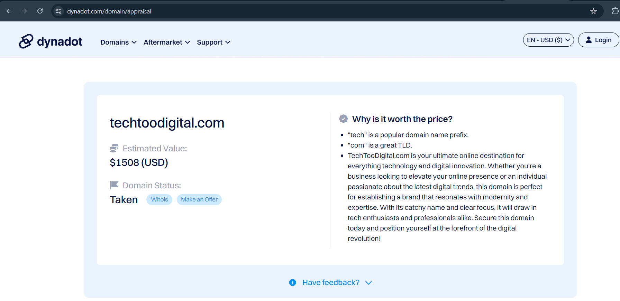This screenshot has width=620, height=301.
Task: Expand the Support menu
Action: [x=213, y=42]
